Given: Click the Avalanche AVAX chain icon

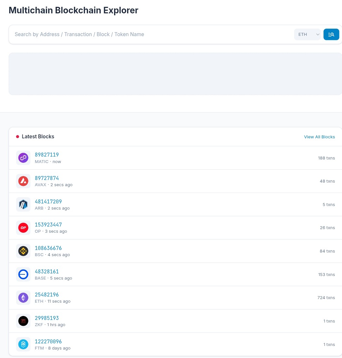Looking at the screenshot, I should pos(23,181).
